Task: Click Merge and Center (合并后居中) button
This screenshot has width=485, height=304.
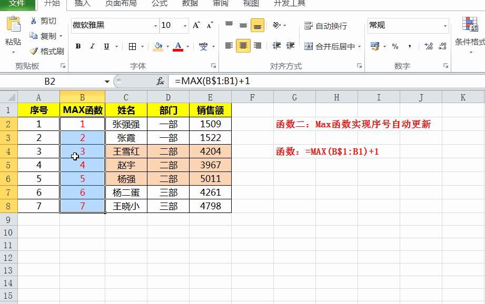Action: click(330, 46)
